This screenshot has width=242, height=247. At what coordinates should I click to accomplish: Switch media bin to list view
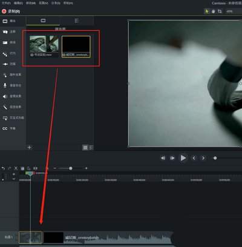click(91, 148)
